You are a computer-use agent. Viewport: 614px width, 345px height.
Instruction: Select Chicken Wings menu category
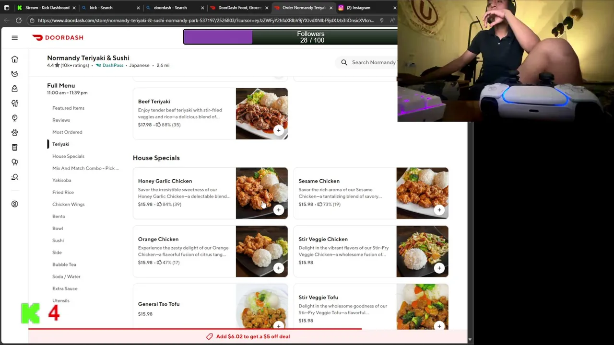click(68, 204)
